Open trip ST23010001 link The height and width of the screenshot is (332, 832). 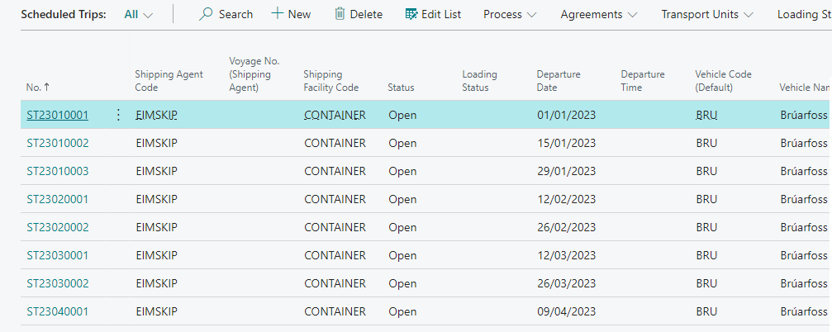57,115
